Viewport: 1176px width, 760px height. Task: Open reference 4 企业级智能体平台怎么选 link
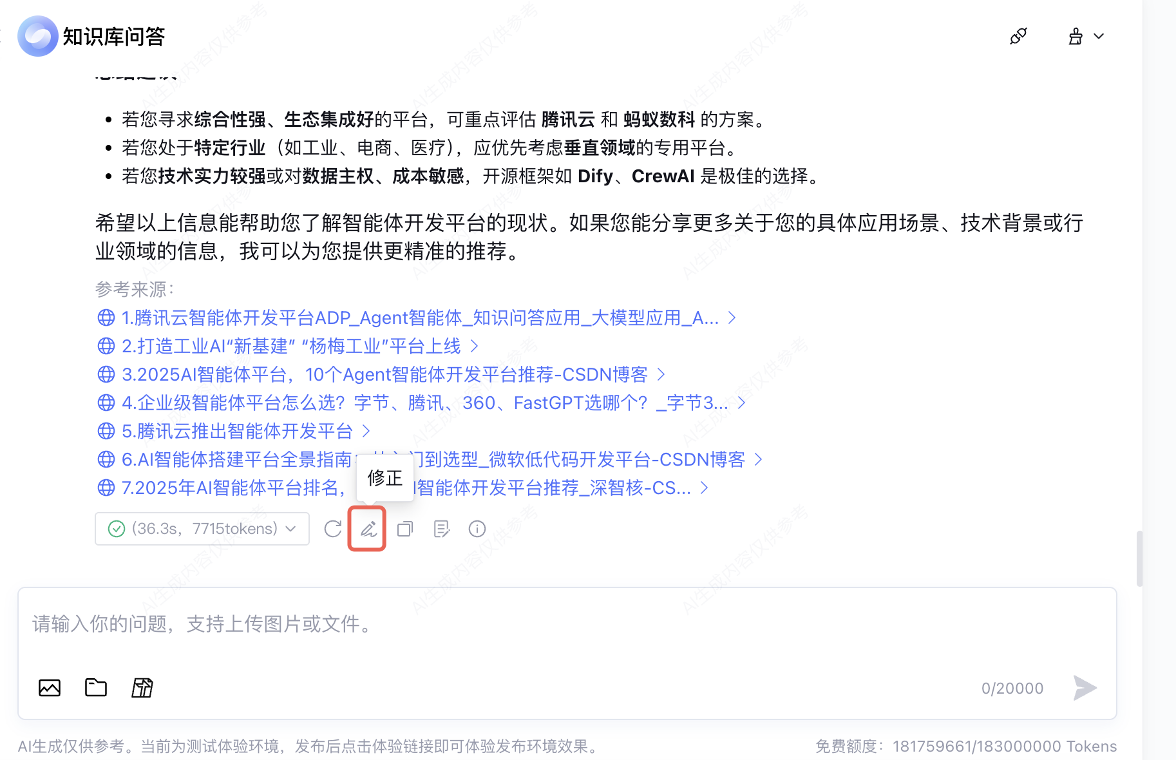point(424,403)
